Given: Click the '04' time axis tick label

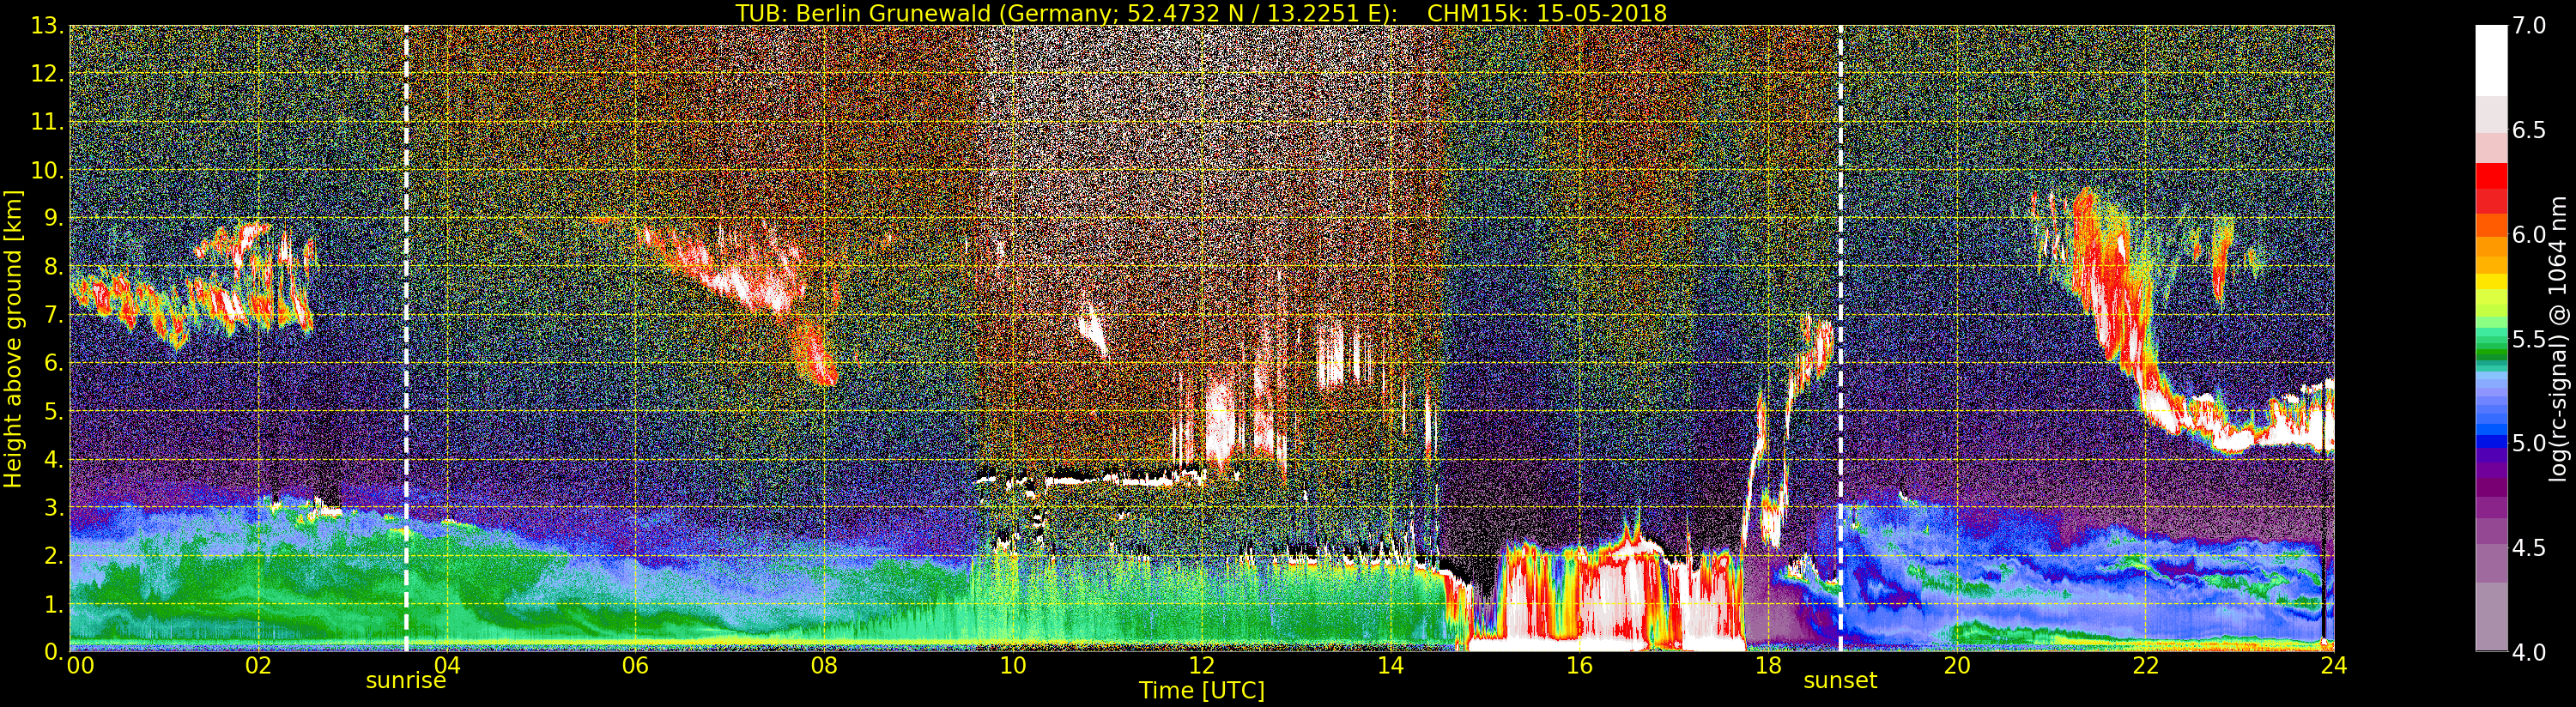Looking at the screenshot, I should (x=447, y=665).
